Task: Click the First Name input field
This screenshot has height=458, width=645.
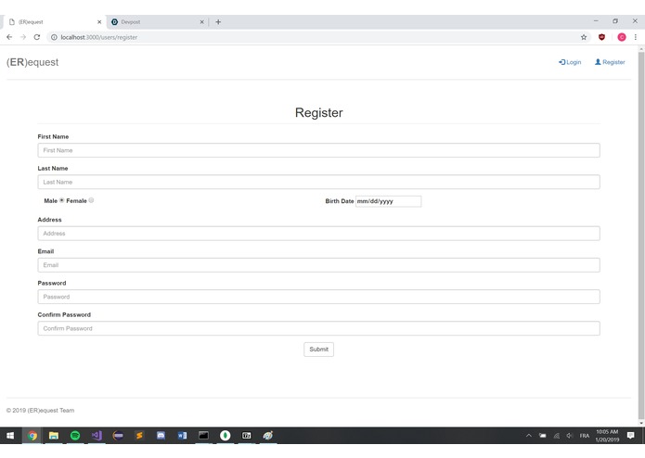Action: (x=319, y=150)
